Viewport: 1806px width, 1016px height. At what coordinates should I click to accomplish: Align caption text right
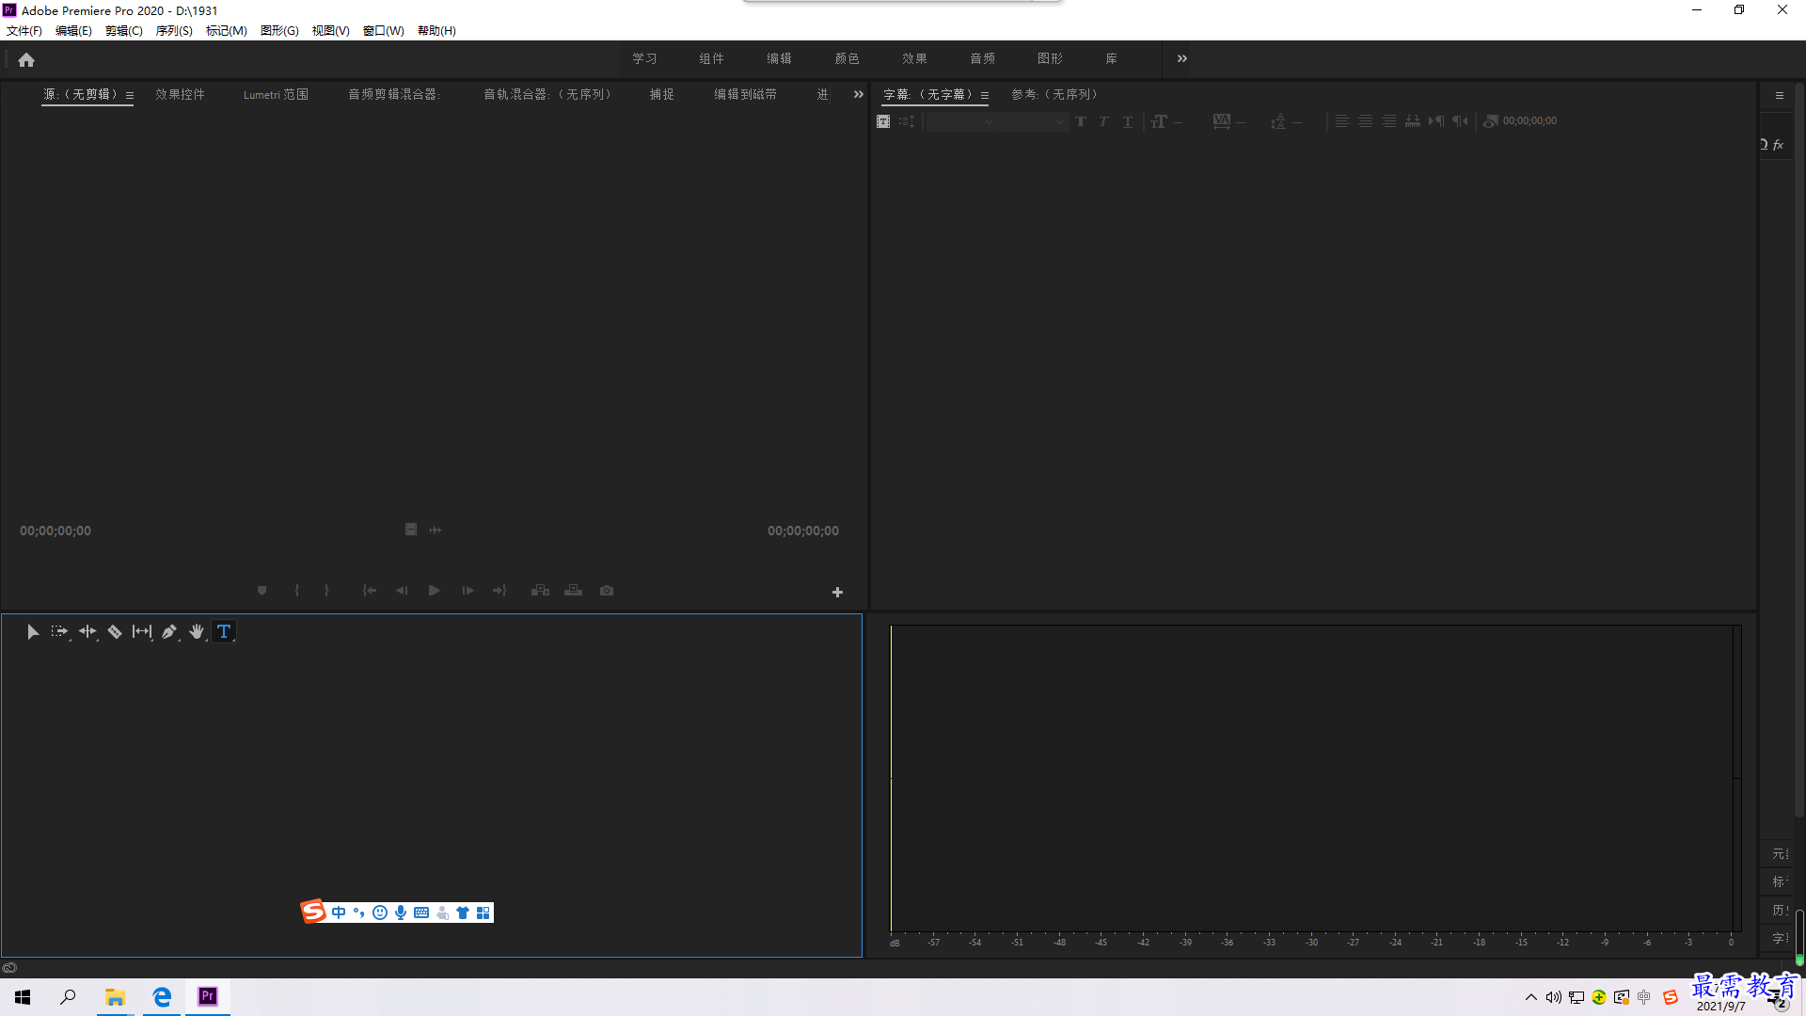pyautogui.click(x=1389, y=121)
